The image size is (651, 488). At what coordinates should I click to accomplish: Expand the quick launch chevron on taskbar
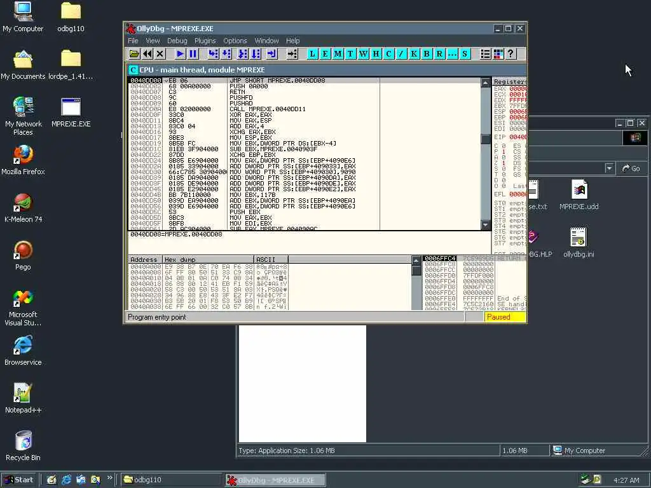109,478
